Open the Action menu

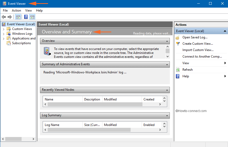[x=16, y=11]
